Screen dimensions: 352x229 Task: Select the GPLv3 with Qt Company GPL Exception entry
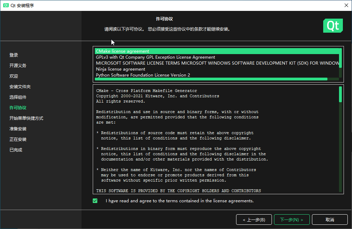pos(217,57)
